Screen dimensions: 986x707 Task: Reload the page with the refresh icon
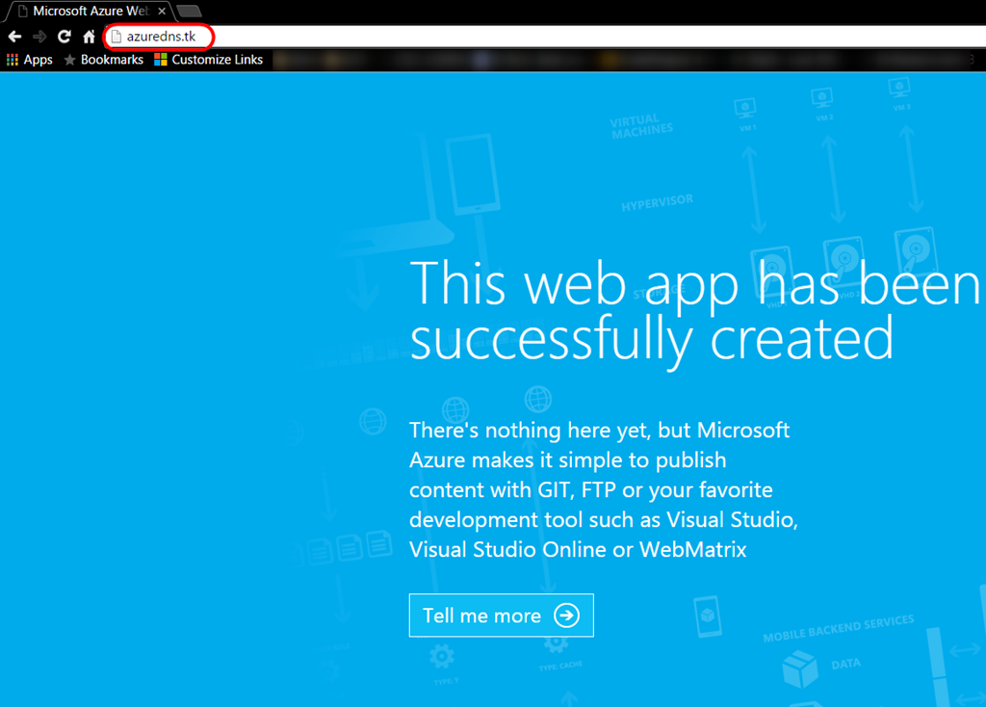pos(65,37)
